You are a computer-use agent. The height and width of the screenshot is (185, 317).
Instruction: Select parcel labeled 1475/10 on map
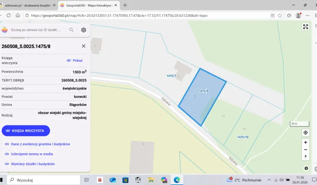pos(243,137)
